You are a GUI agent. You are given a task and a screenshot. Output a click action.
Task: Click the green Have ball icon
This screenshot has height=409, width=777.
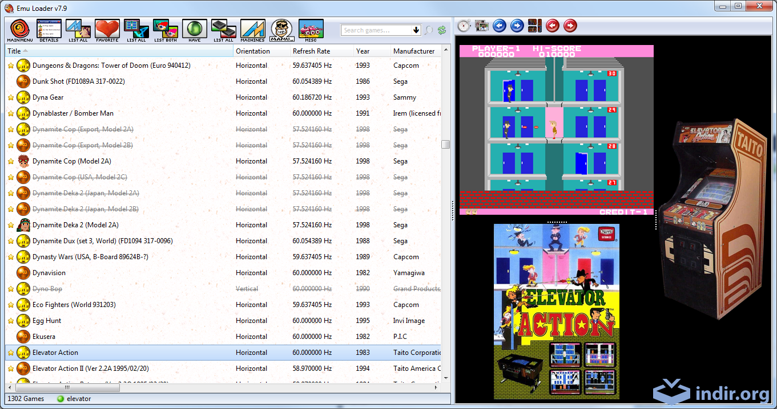(194, 30)
